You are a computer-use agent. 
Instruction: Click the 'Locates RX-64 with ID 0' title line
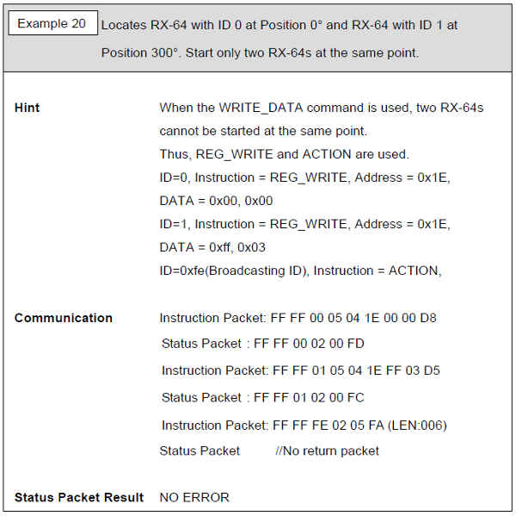click(279, 25)
